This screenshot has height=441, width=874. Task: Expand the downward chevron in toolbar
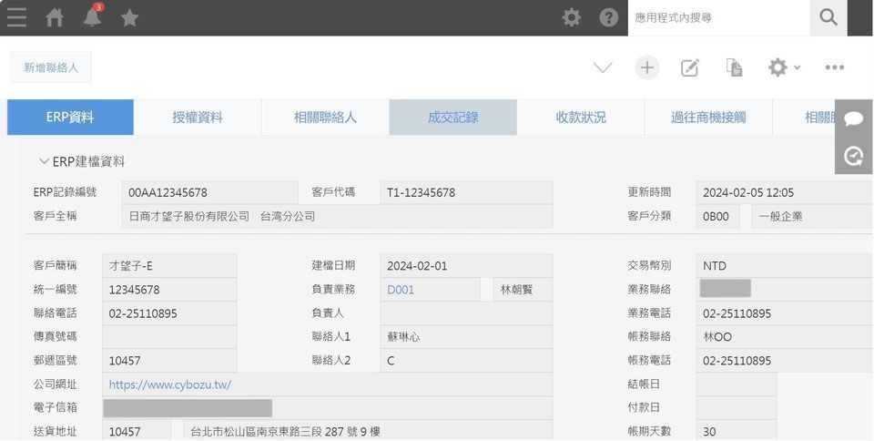coord(603,68)
